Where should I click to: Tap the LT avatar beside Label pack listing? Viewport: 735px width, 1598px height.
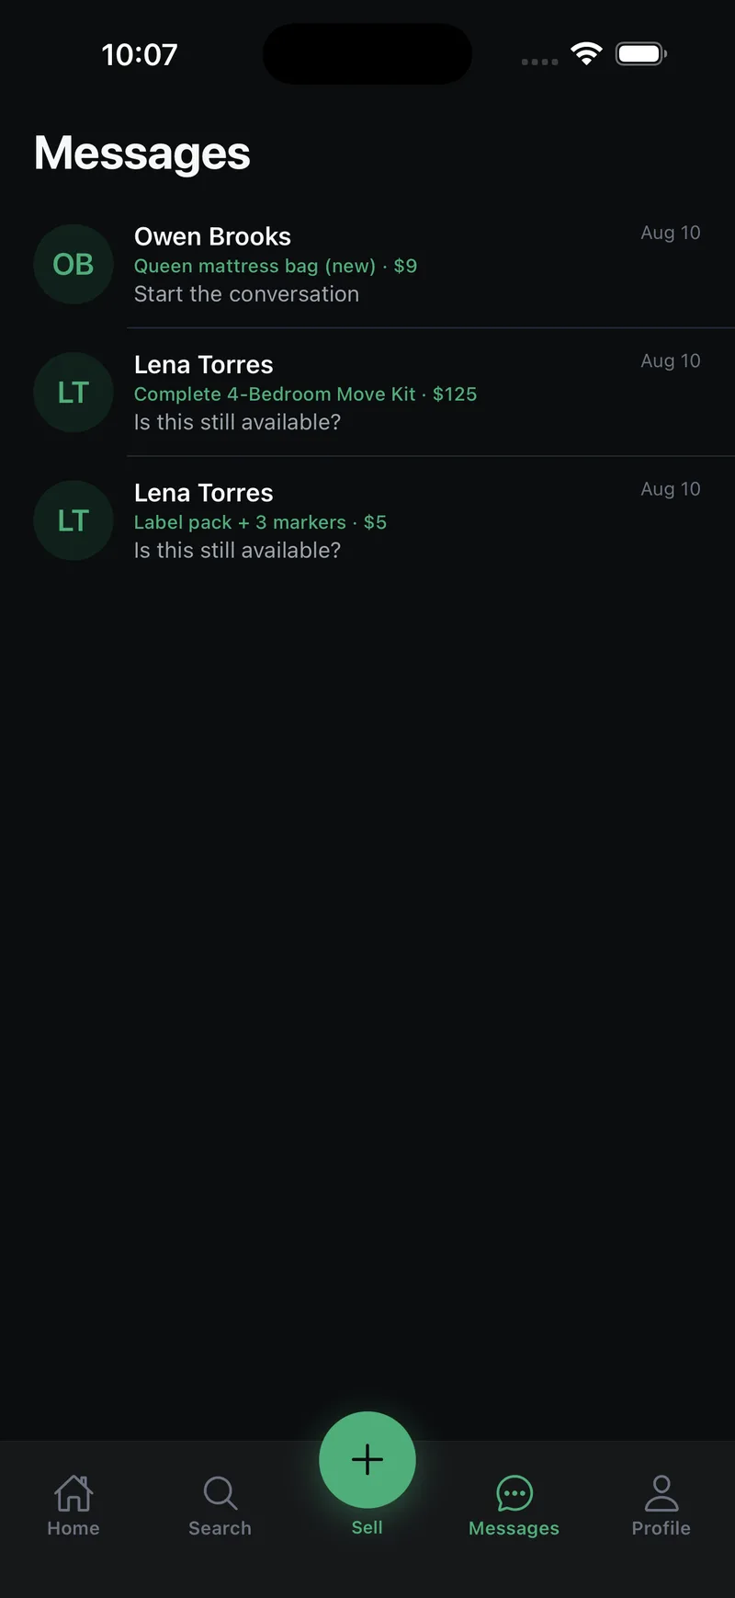pyautogui.click(x=73, y=520)
